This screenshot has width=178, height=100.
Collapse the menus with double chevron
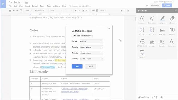[x=128, y=11]
